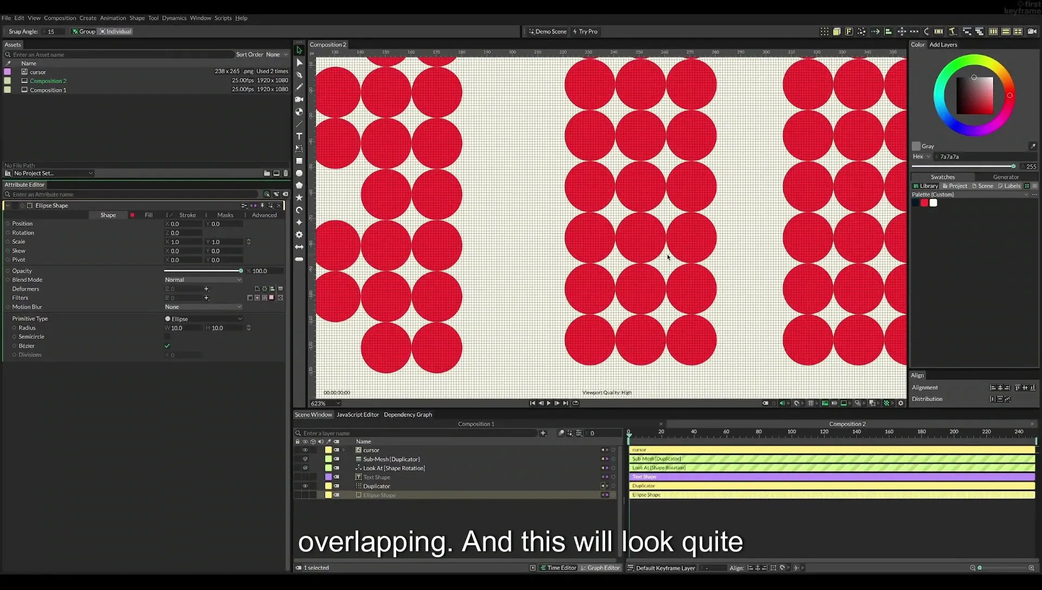Open the Animation menu
Viewport: 1042px width, 590px height.
[x=113, y=18]
